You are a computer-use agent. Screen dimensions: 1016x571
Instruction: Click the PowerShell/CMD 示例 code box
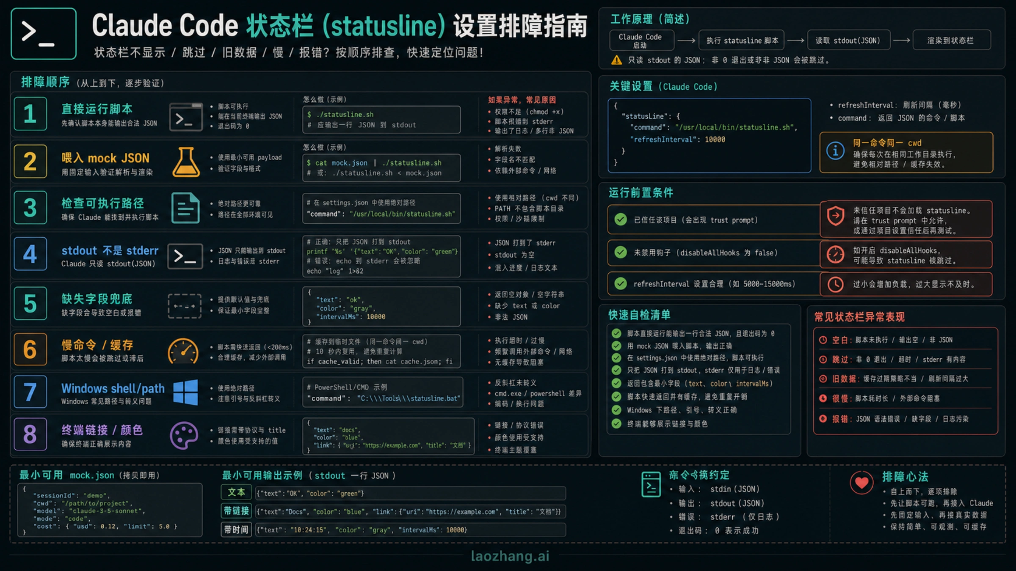tap(383, 393)
